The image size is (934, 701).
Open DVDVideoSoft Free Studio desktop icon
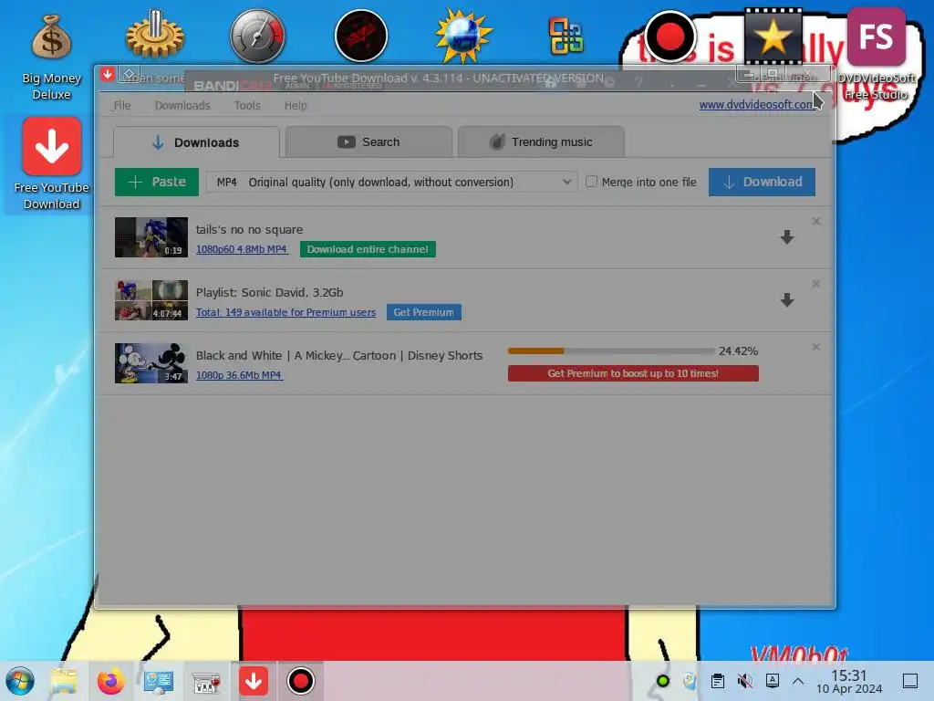click(x=877, y=55)
